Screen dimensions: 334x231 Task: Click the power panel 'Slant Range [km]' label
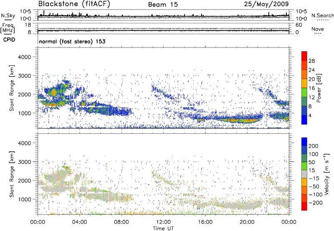pyautogui.click(x=12, y=88)
